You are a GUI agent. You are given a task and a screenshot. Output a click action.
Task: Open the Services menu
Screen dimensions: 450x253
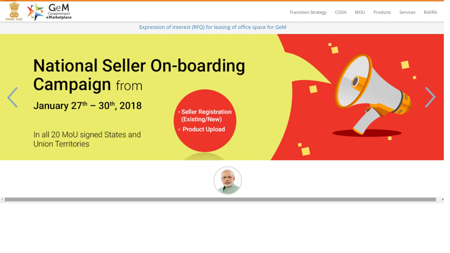(407, 12)
